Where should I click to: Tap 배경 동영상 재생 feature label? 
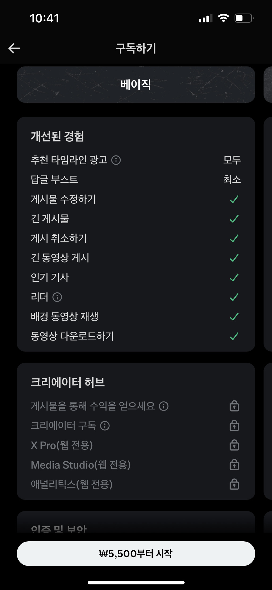click(x=65, y=316)
